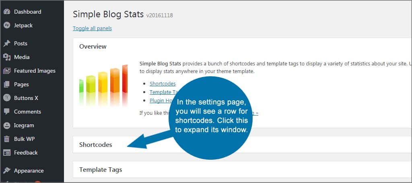Expand the Shortcodes panel row
412x183 pixels.
(x=96, y=144)
